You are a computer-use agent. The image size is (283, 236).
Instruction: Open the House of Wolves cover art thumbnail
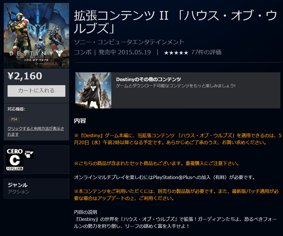tap(36, 35)
